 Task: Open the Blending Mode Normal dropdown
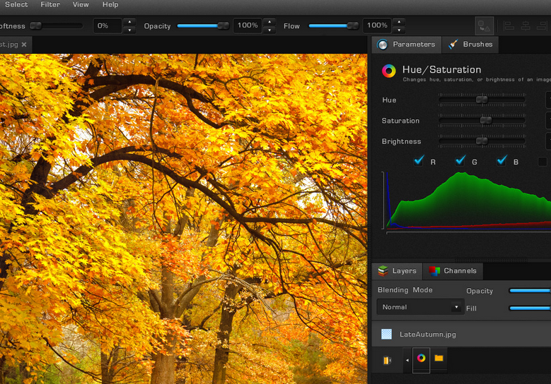coord(420,307)
